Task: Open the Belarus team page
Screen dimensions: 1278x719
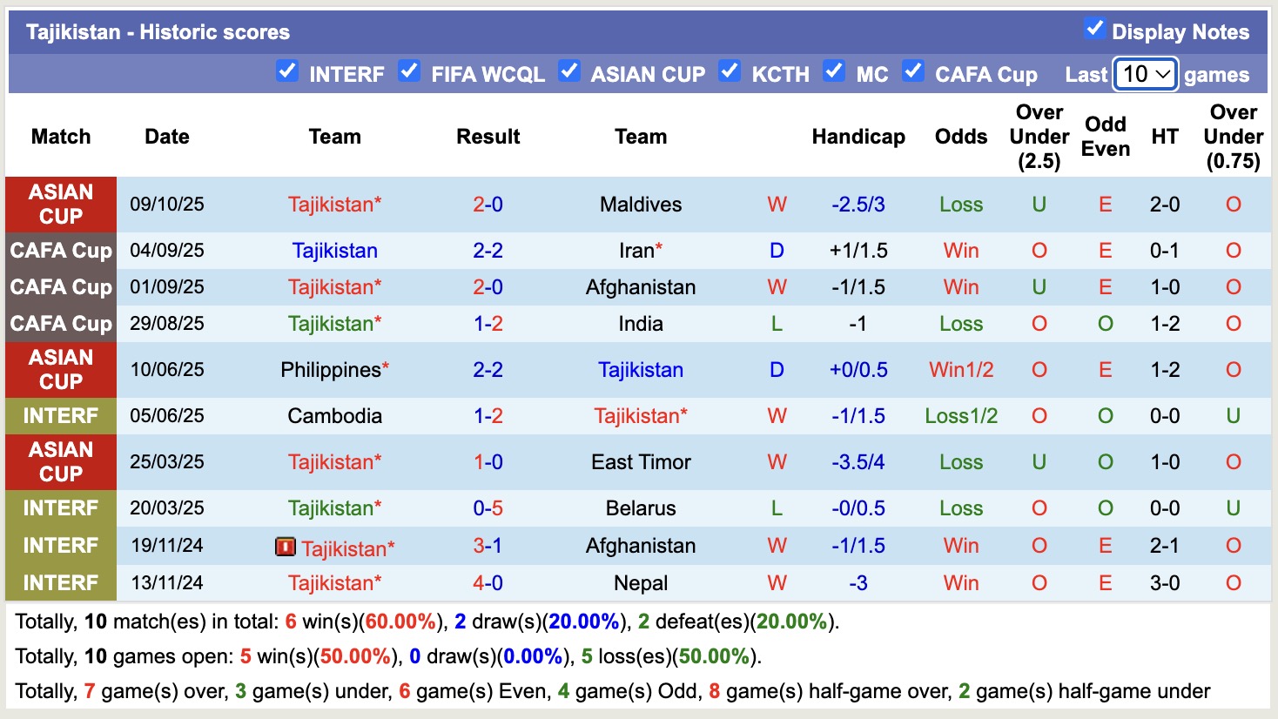Action: click(640, 507)
